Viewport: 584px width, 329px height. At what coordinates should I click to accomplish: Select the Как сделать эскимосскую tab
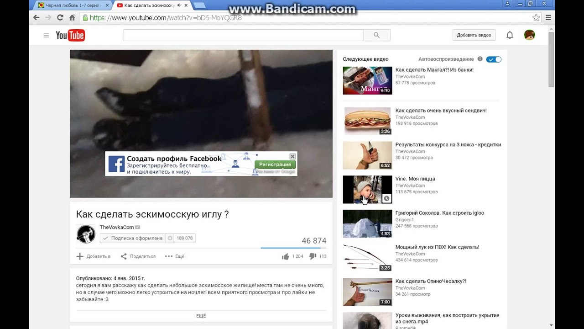[152, 5]
